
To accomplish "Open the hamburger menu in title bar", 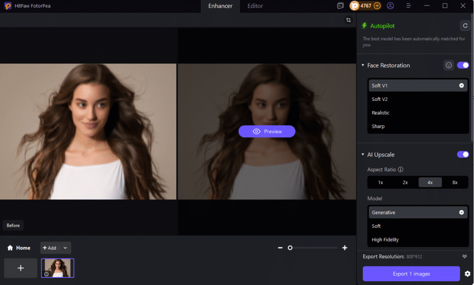I will coord(409,6).
